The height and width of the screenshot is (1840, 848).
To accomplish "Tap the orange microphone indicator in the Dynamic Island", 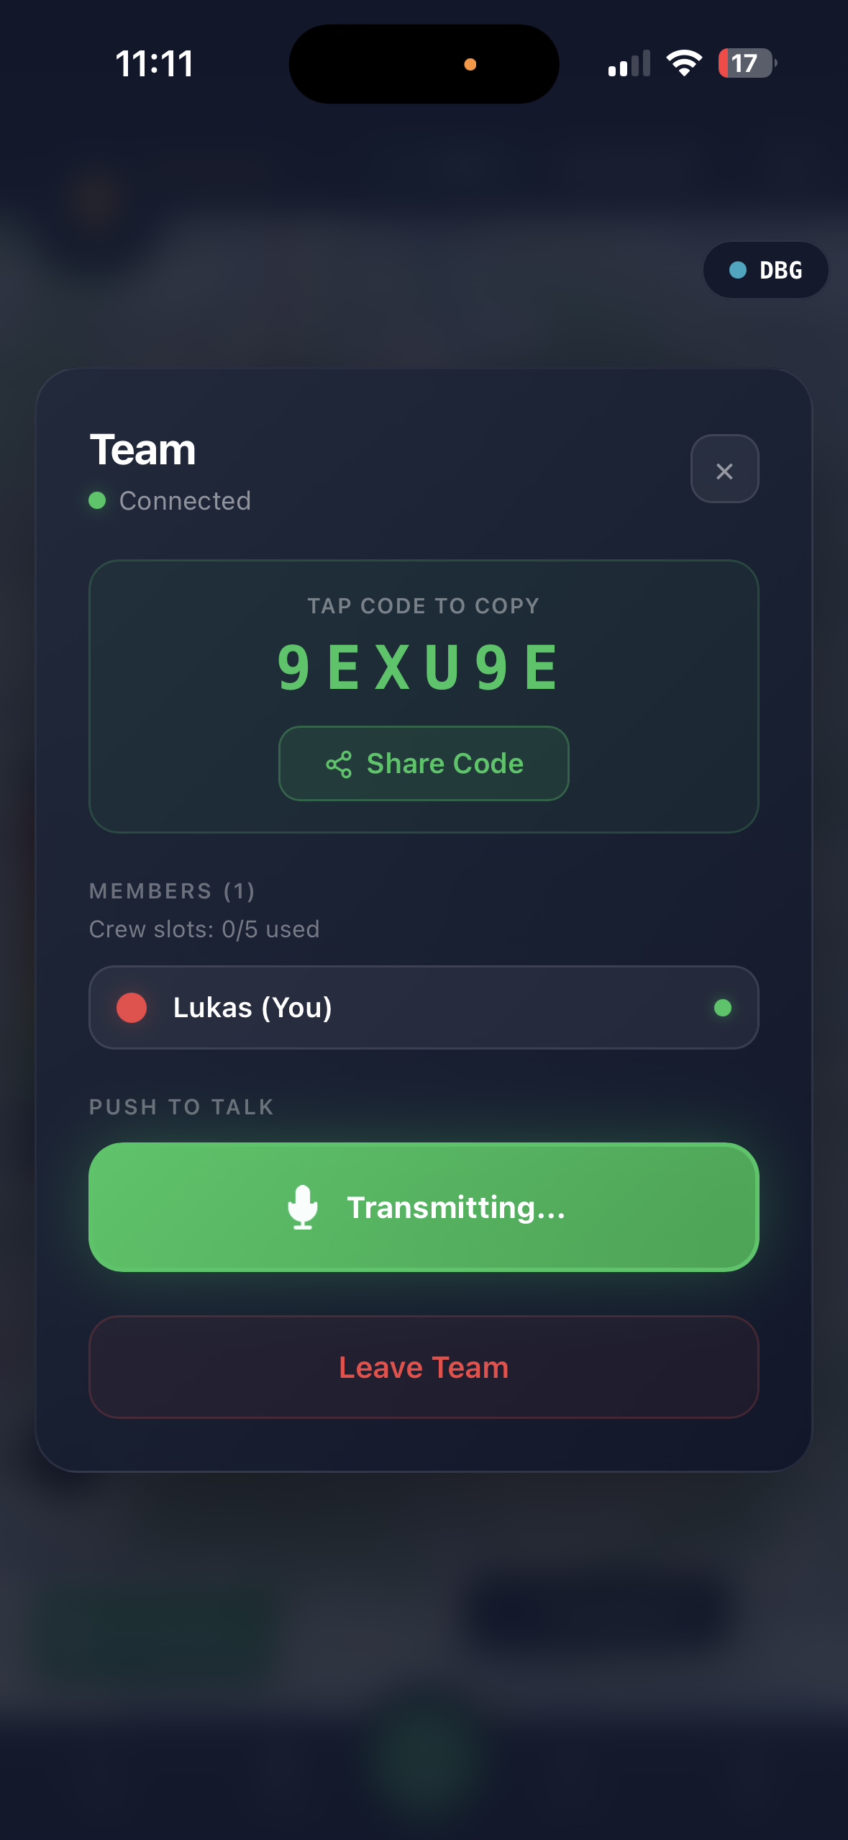I will pyautogui.click(x=470, y=65).
